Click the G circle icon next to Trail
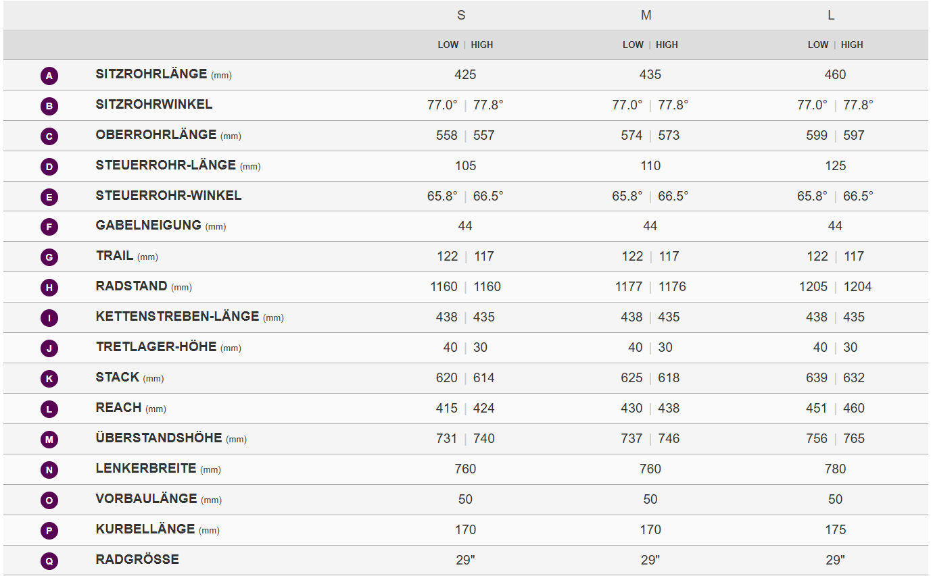931x576 pixels. (x=49, y=257)
